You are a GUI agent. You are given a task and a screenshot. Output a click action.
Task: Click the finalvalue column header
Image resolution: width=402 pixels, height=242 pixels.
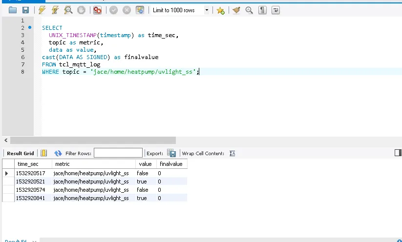pos(172,164)
